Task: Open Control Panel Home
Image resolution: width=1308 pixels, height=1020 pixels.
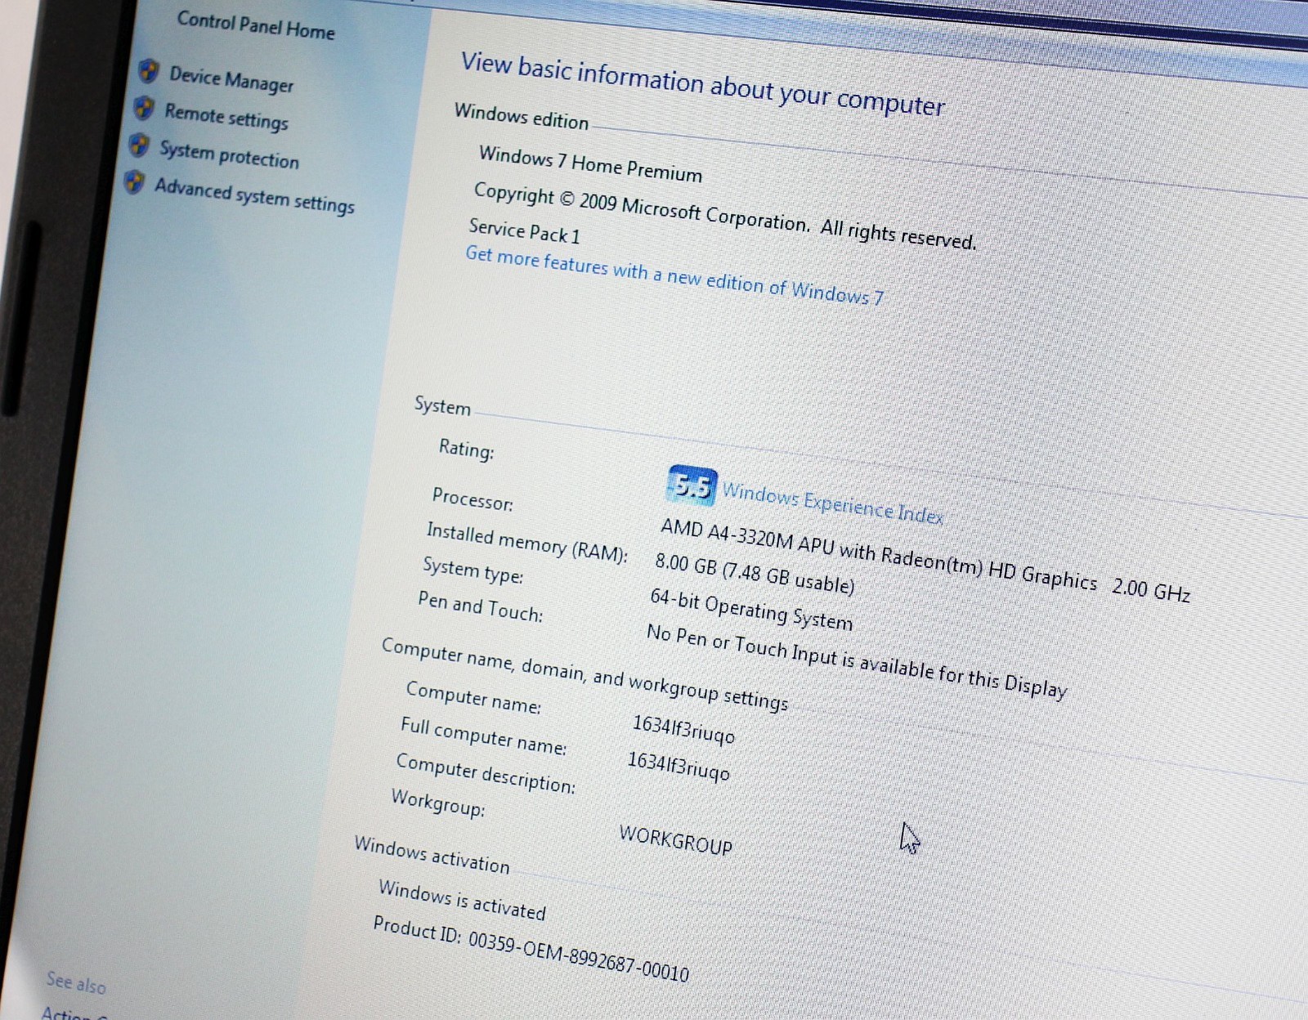Action: (x=256, y=25)
